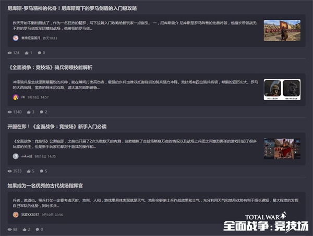This screenshot has height=236, width=313.
Task: Click author name FK
Action: pyautogui.click(x=23, y=97)
